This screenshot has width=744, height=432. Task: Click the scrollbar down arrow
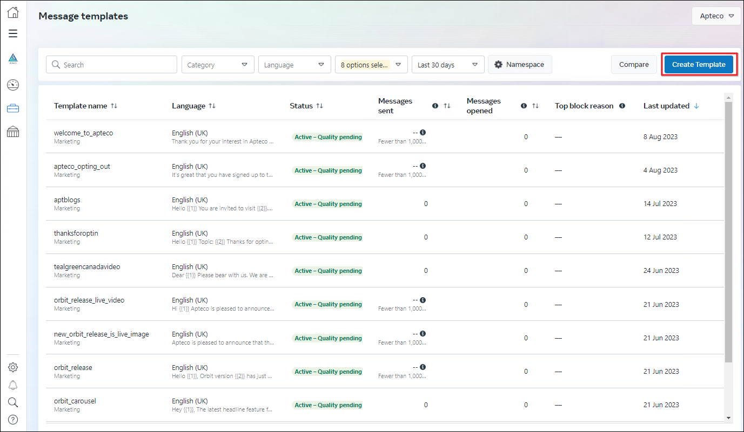click(728, 418)
